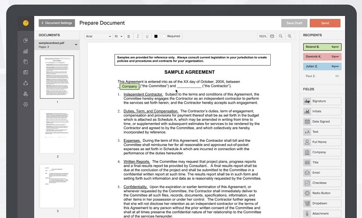Click the SAMPLE AGREEMENT heading

[x=190, y=72]
